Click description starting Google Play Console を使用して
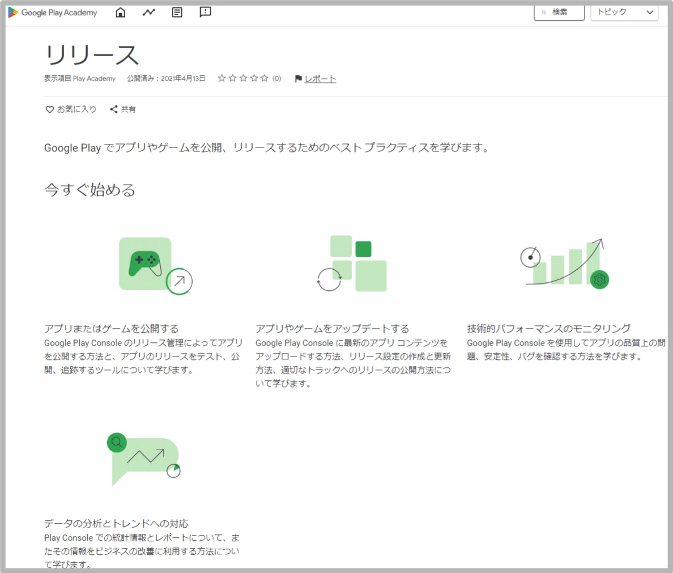This screenshot has height=573, width=673. pos(566,350)
